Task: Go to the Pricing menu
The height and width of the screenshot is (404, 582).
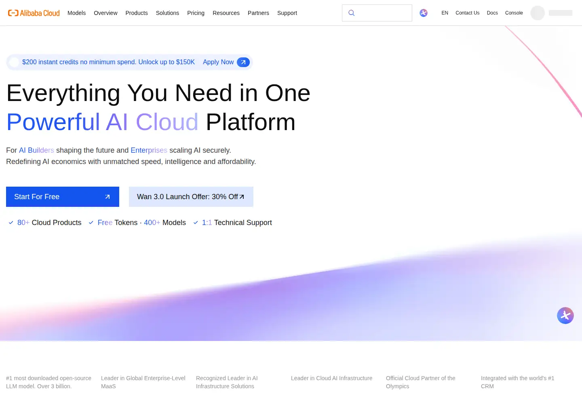Action: click(x=196, y=13)
